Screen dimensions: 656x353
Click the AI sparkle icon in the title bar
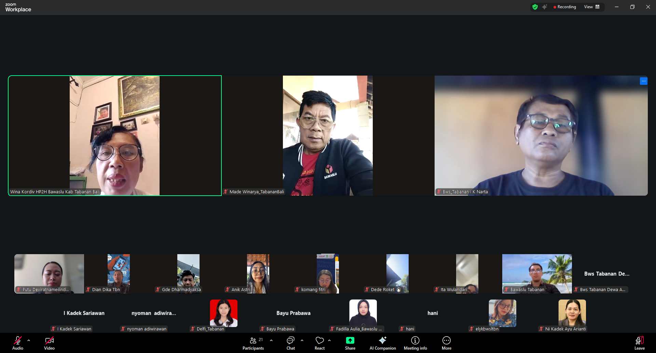tap(545, 7)
